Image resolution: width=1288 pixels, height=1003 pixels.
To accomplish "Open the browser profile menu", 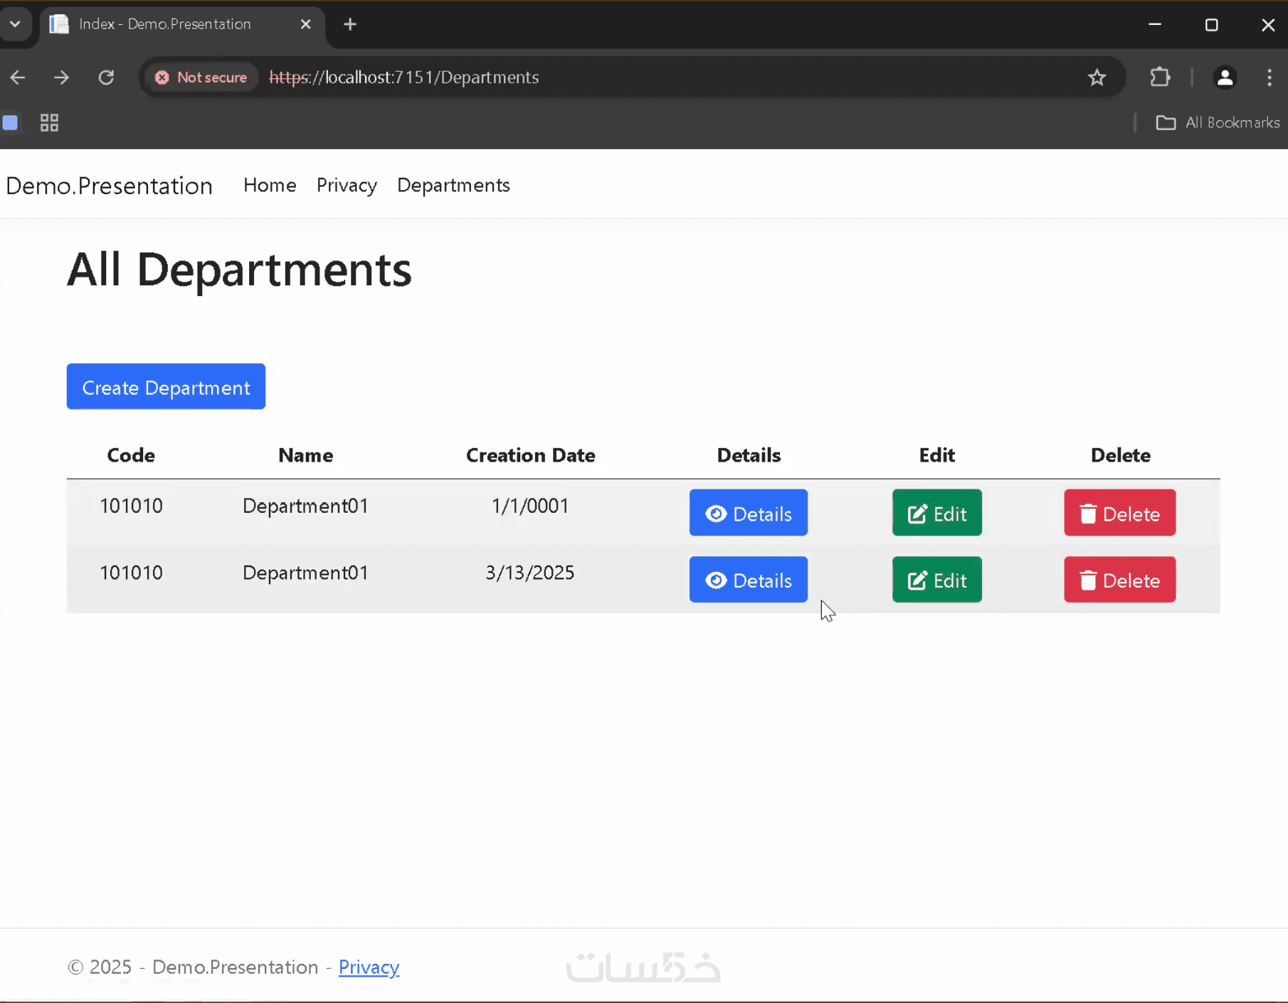I will point(1225,78).
